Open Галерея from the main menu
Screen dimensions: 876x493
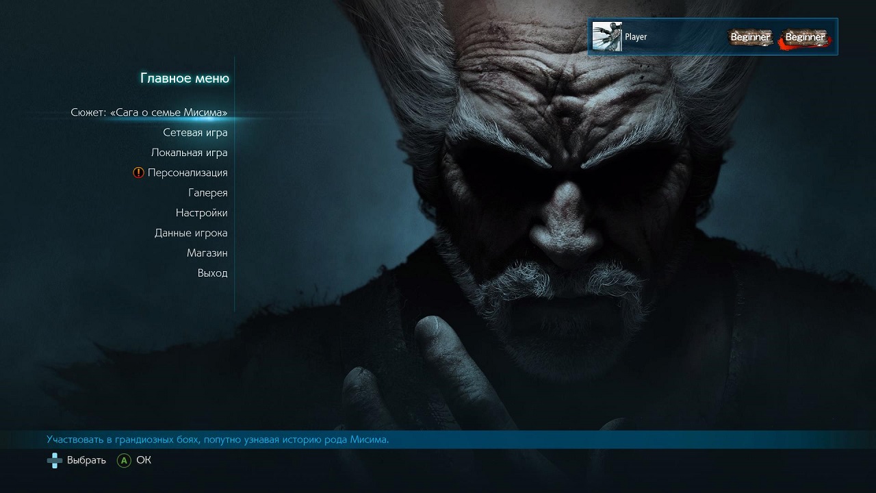[x=207, y=193]
